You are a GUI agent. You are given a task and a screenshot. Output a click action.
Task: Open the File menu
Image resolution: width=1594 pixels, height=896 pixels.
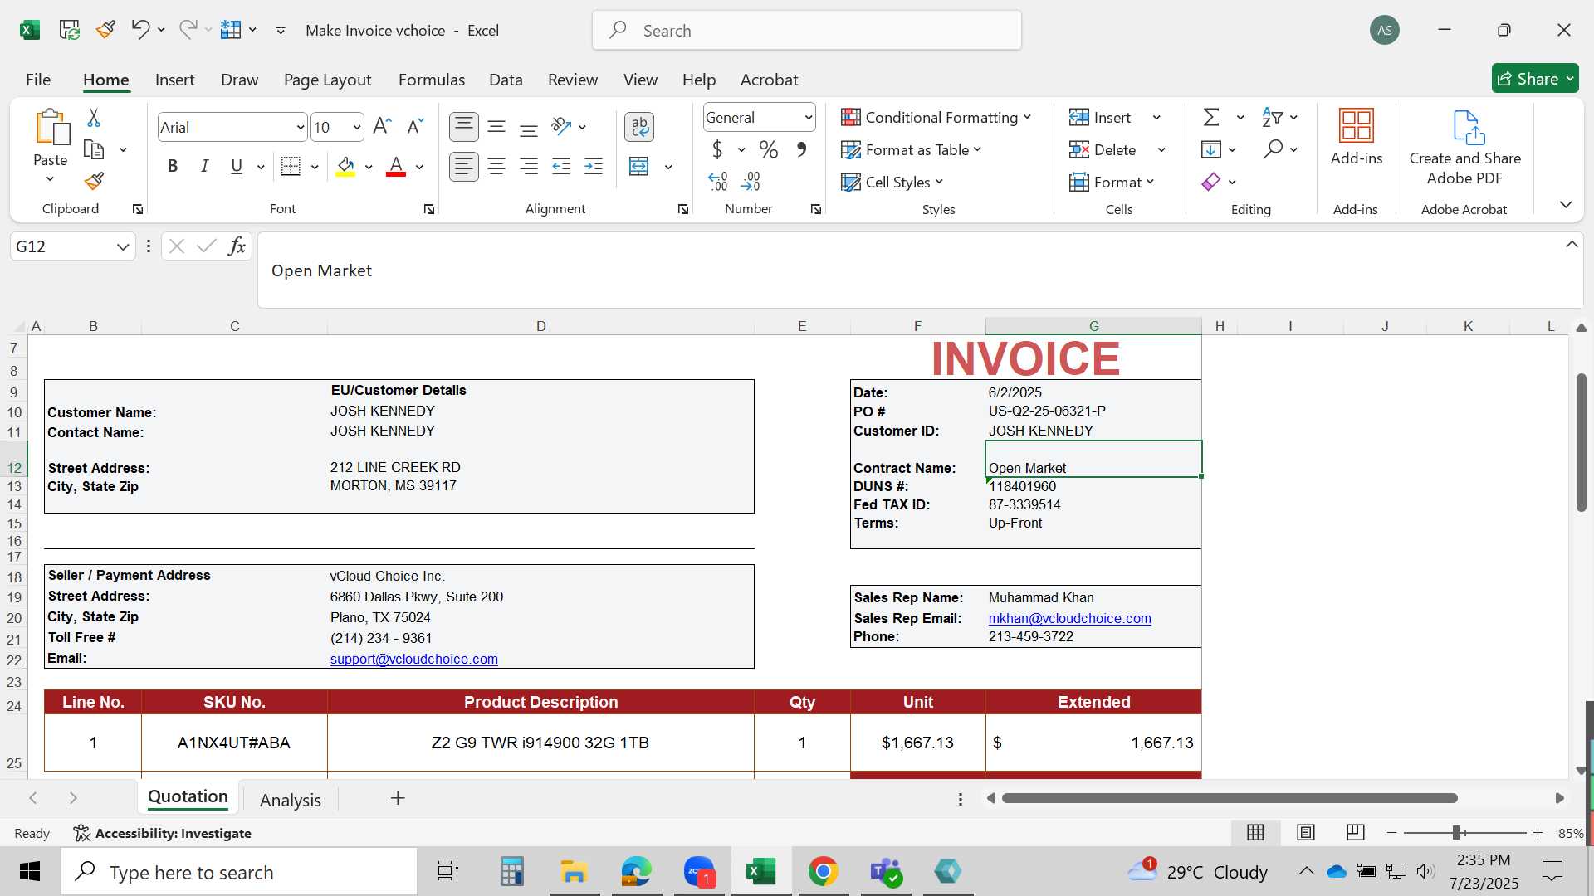click(38, 80)
